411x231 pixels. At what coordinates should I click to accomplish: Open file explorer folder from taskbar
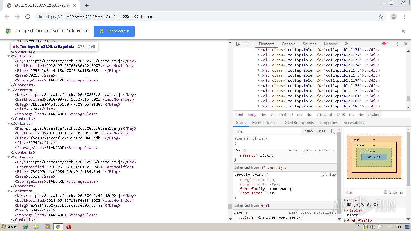pos(36,227)
